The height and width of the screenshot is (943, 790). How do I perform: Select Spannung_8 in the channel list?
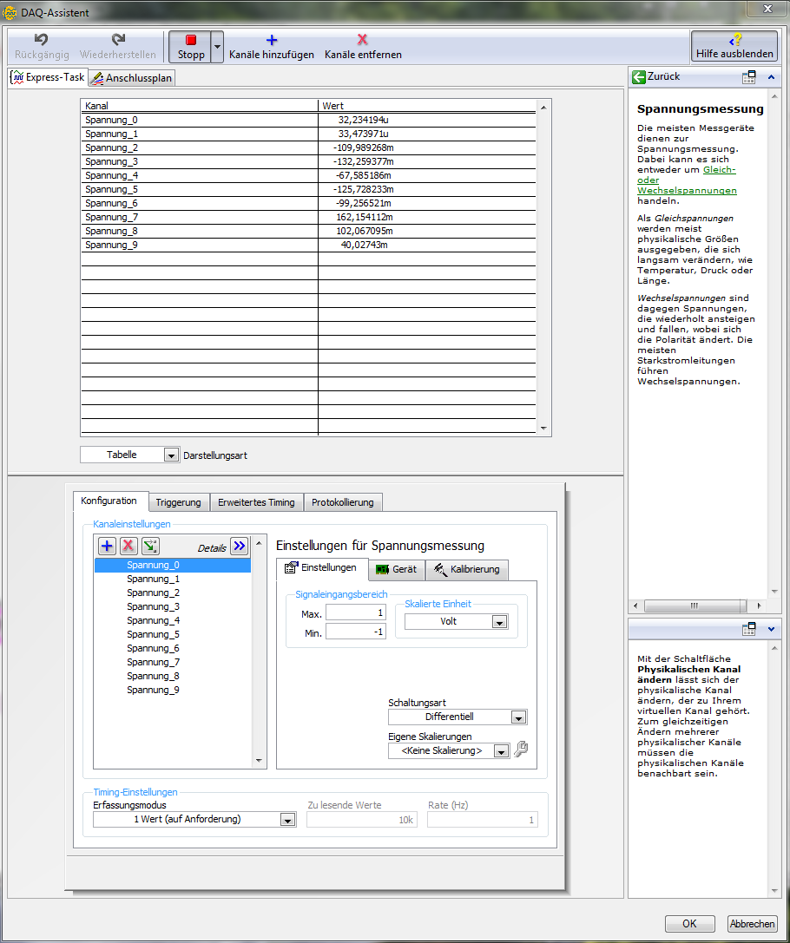coord(172,676)
